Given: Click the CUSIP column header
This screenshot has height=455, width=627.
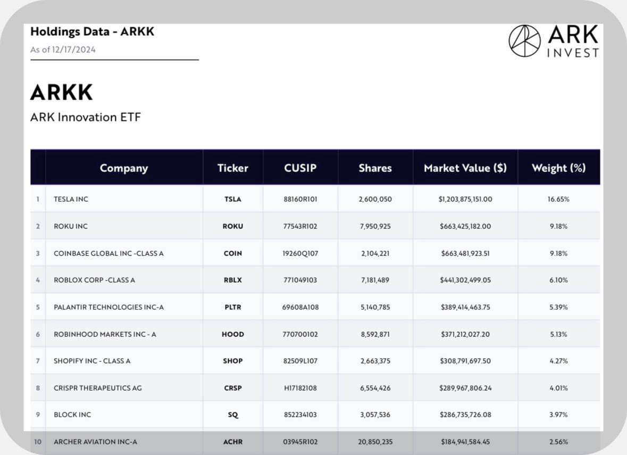Looking at the screenshot, I should 300,168.
